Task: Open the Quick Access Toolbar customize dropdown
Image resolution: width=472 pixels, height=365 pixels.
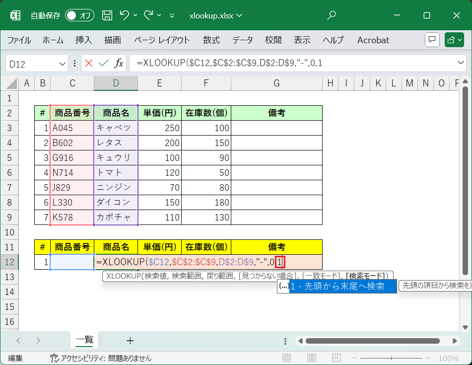Action: tap(172, 15)
